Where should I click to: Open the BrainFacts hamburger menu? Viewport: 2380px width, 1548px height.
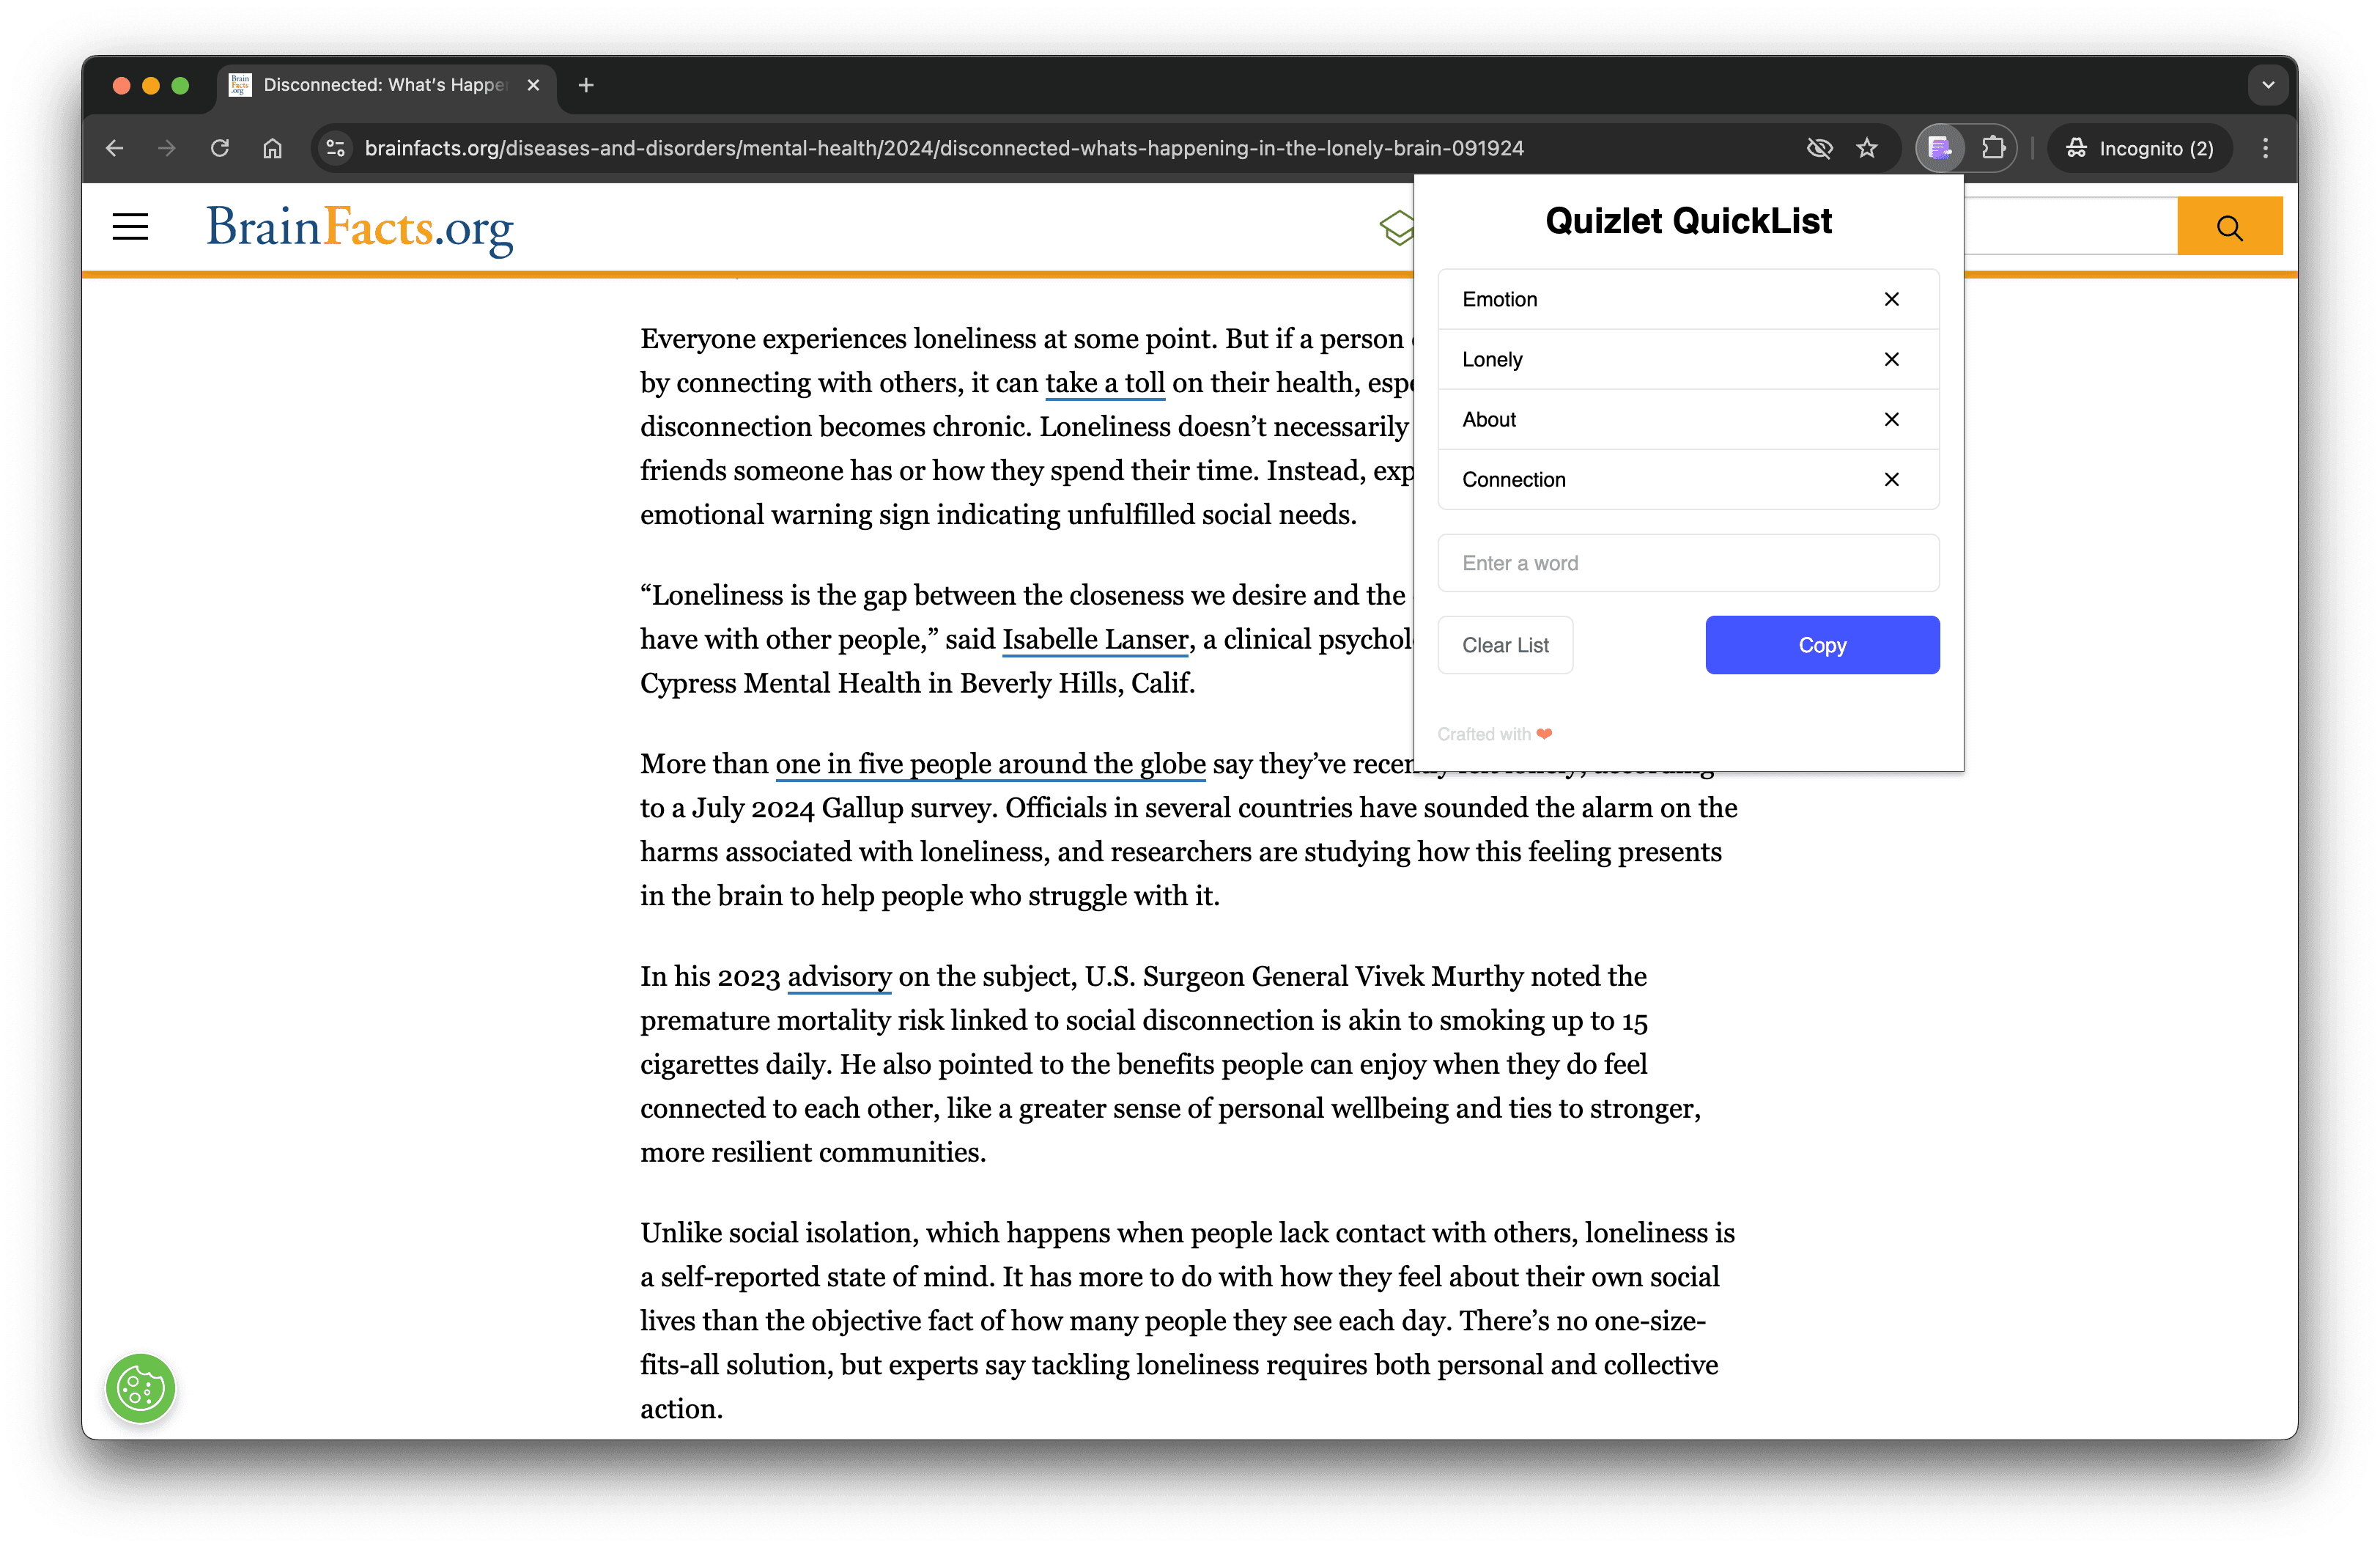coord(130,227)
